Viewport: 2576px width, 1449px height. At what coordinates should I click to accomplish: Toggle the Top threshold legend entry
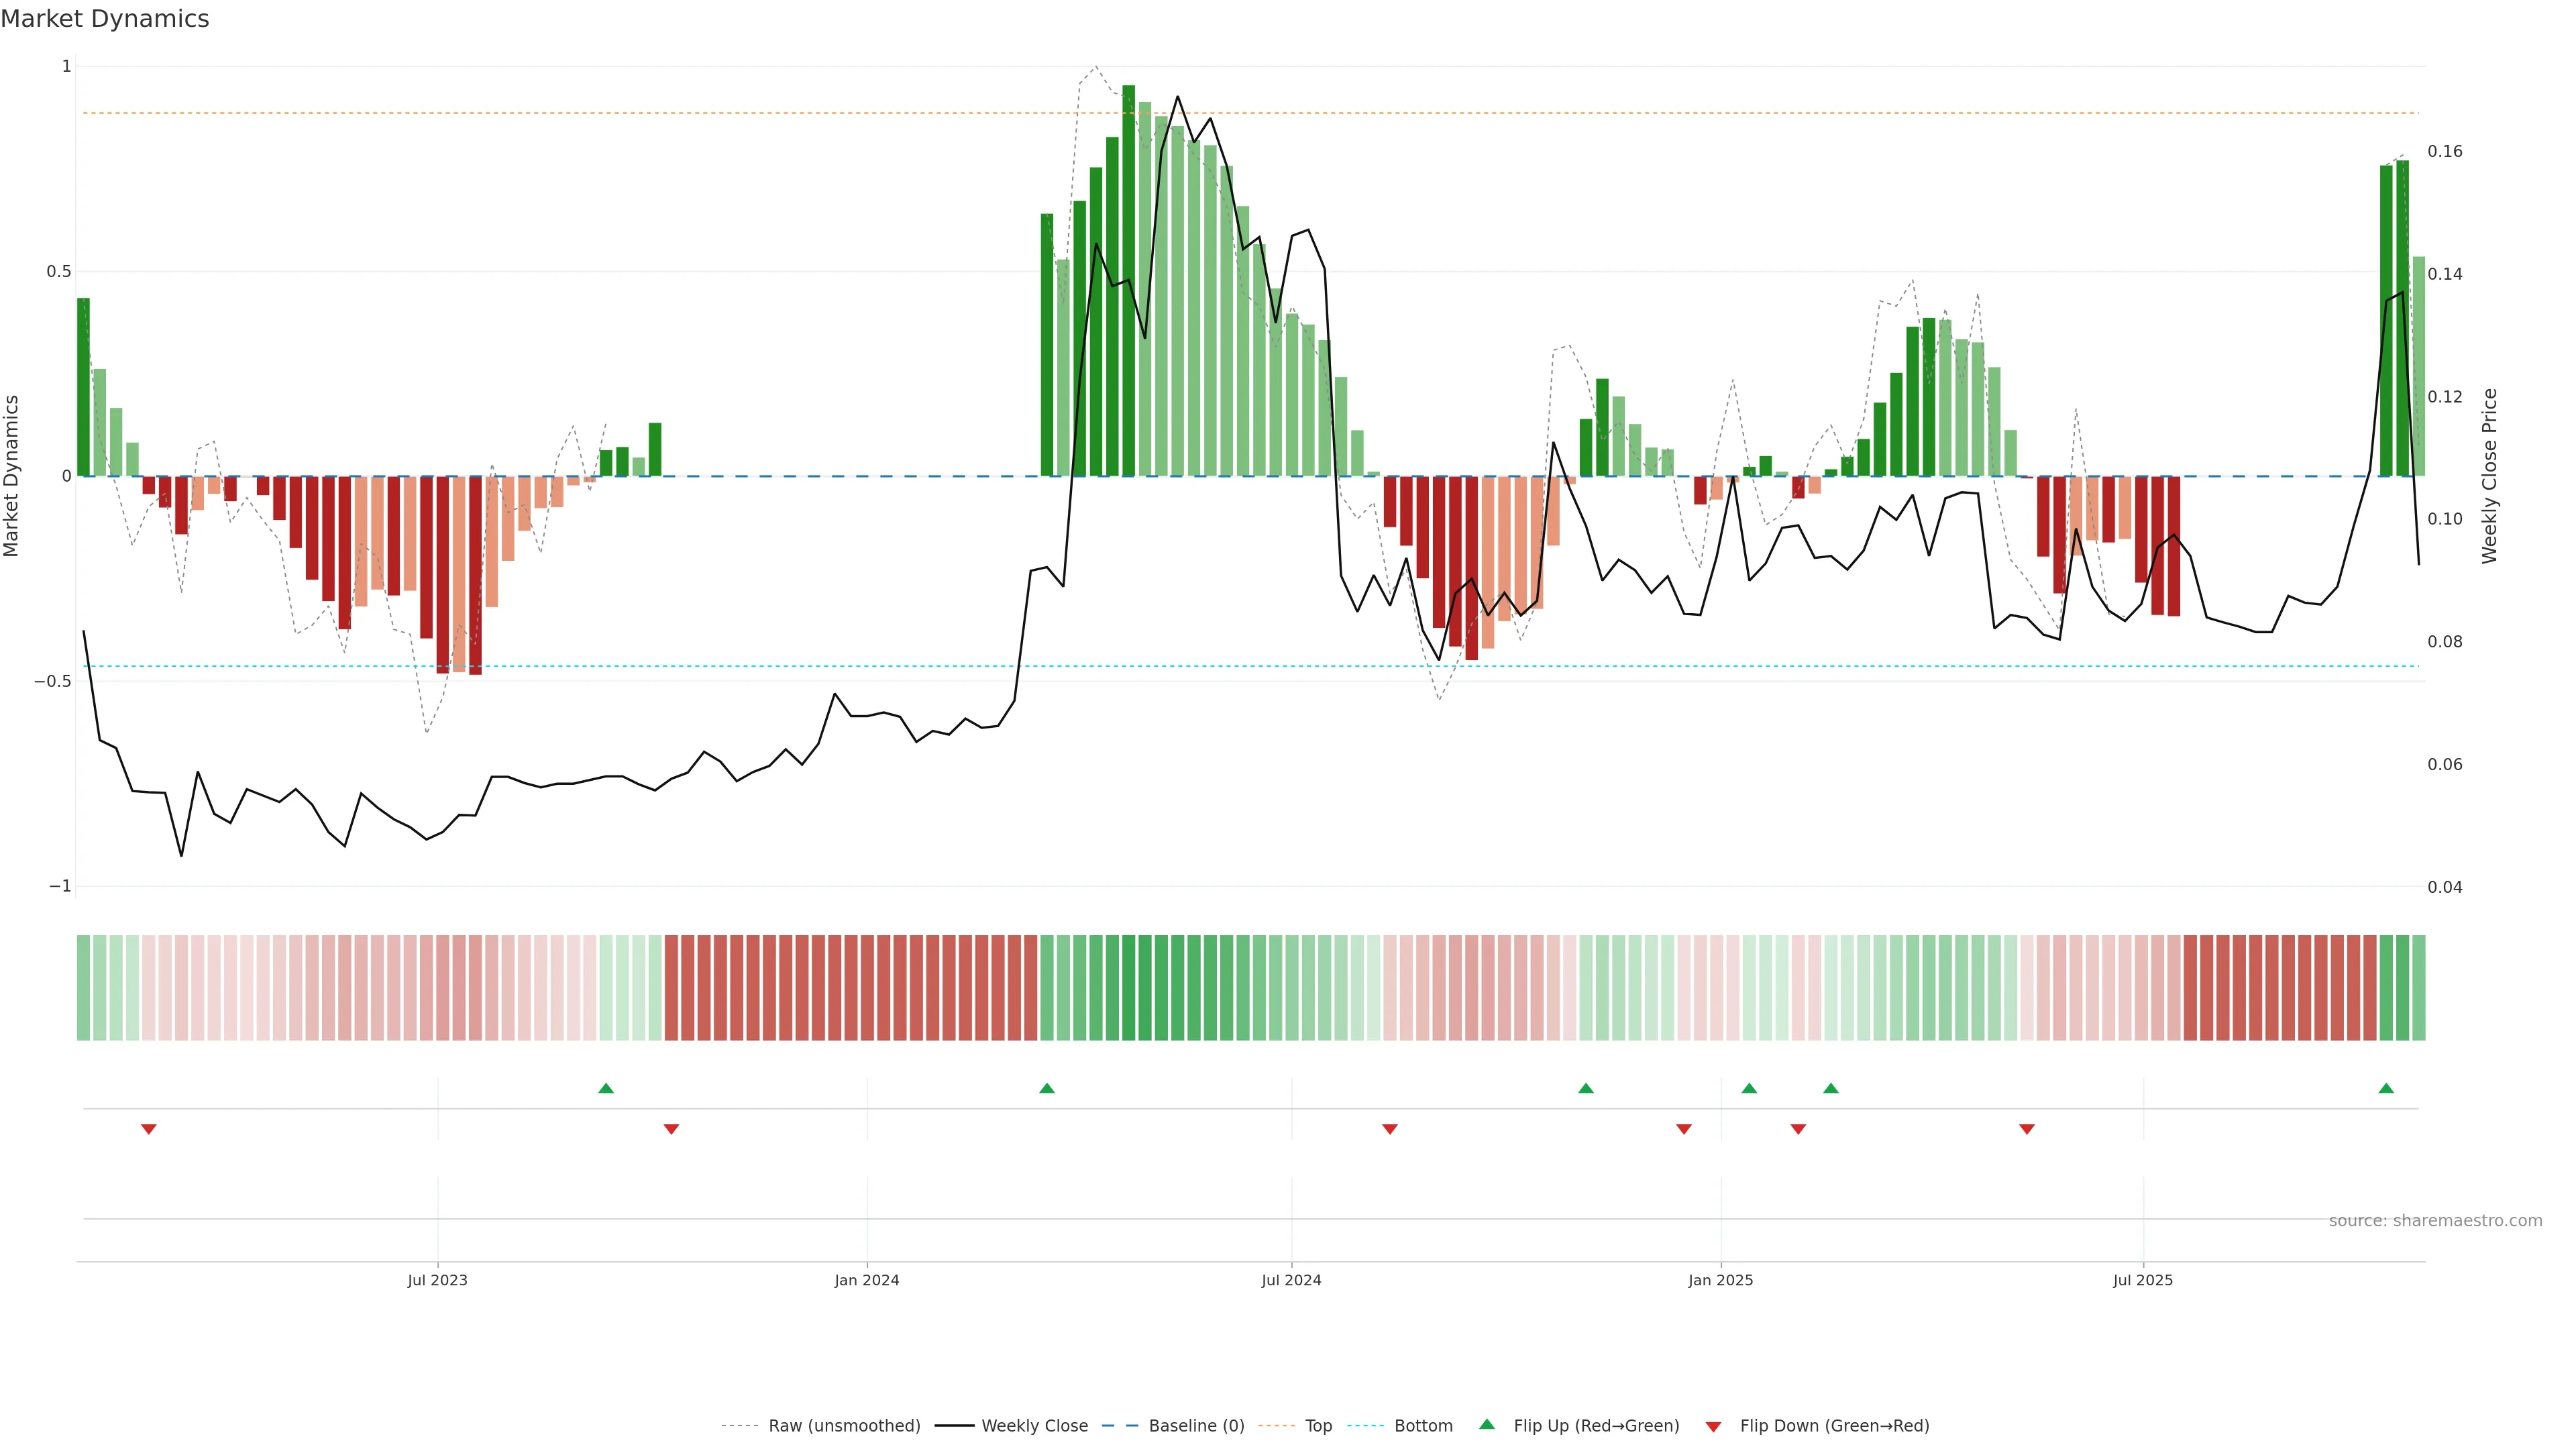tap(1318, 1426)
